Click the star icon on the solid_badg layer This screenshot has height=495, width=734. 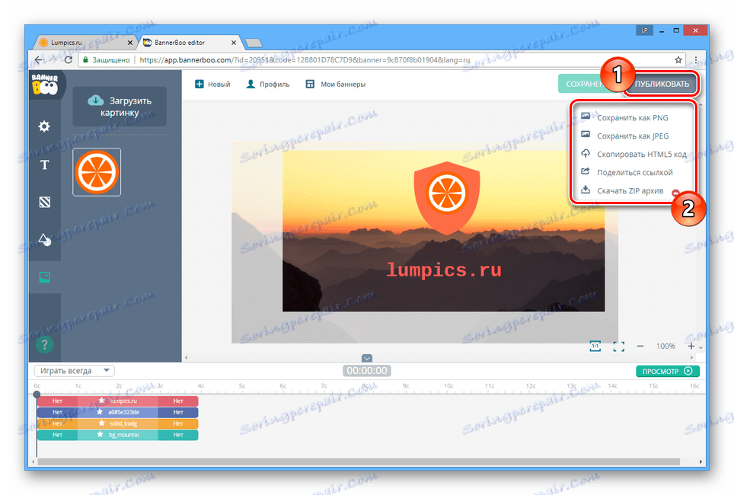[101, 423]
